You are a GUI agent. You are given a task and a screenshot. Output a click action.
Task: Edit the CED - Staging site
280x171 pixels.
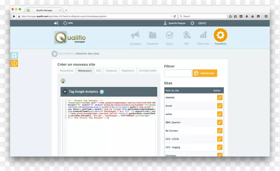click(x=220, y=147)
